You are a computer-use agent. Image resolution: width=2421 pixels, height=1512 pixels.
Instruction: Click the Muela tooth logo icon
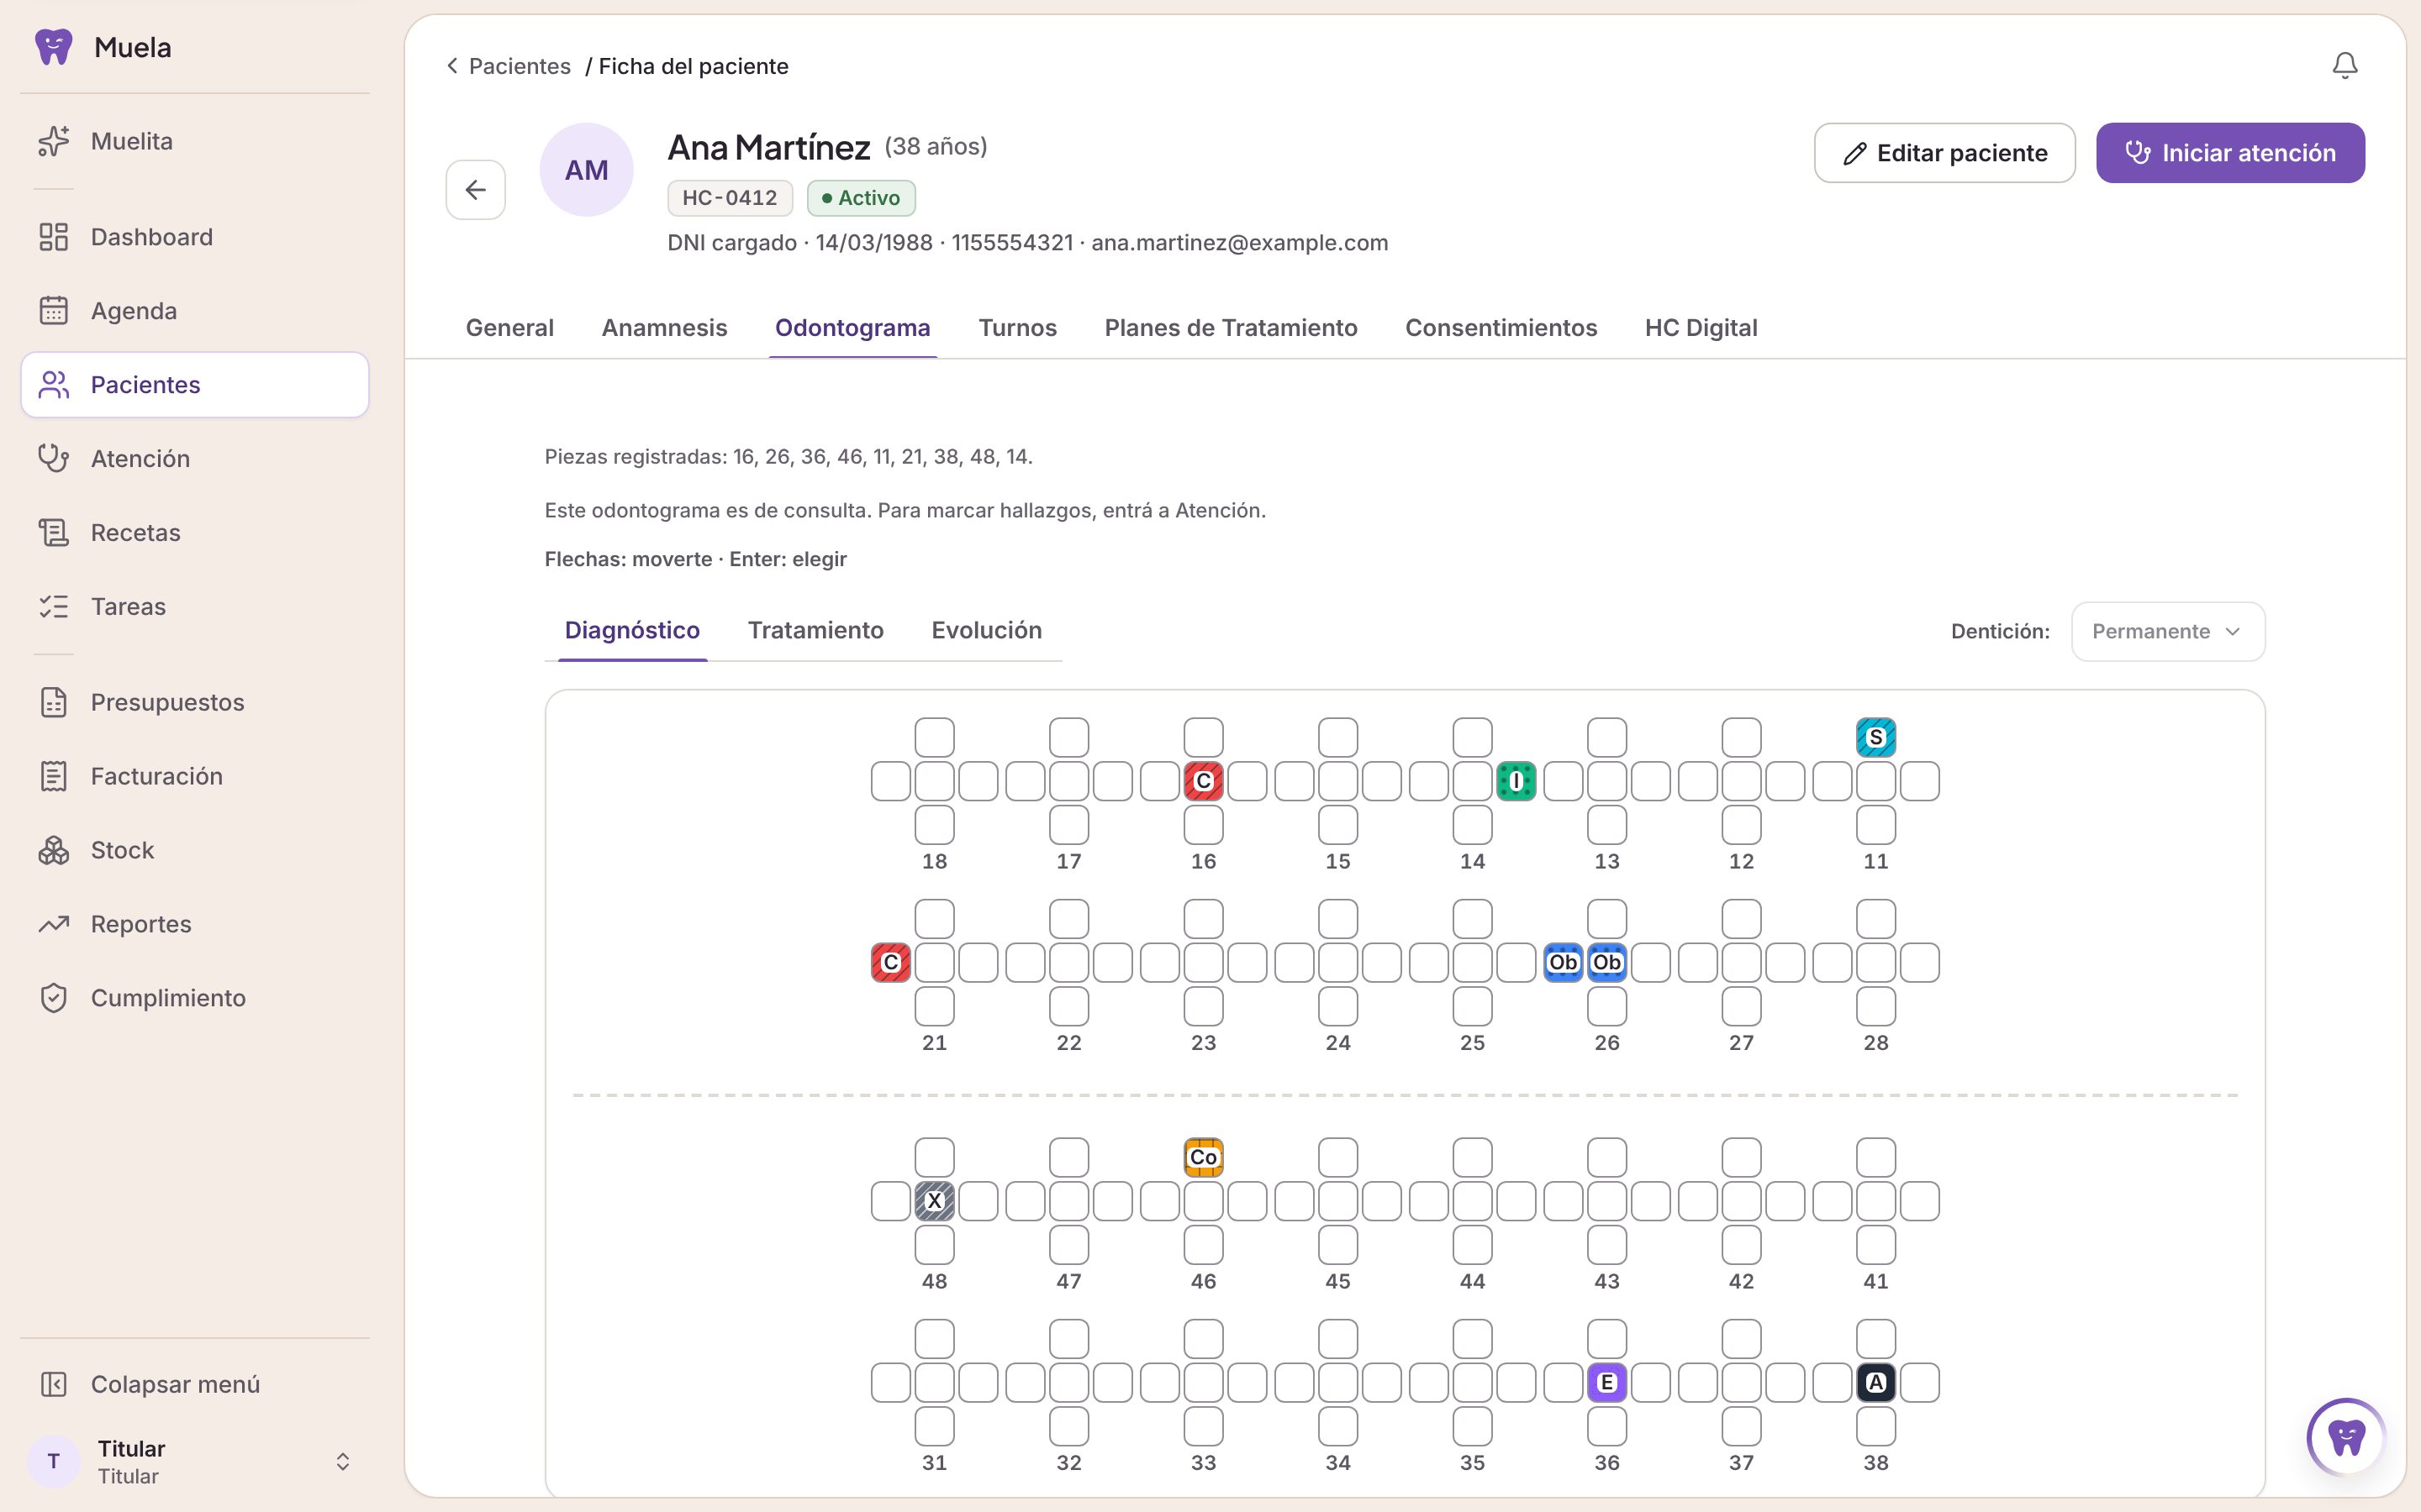53,47
